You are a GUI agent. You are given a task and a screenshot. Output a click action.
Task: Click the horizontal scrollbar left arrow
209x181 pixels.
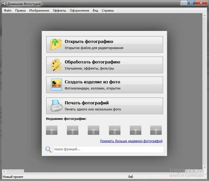[x=4, y=171]
